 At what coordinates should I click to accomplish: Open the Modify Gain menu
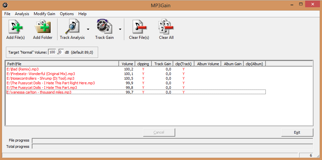click(44, 14)
